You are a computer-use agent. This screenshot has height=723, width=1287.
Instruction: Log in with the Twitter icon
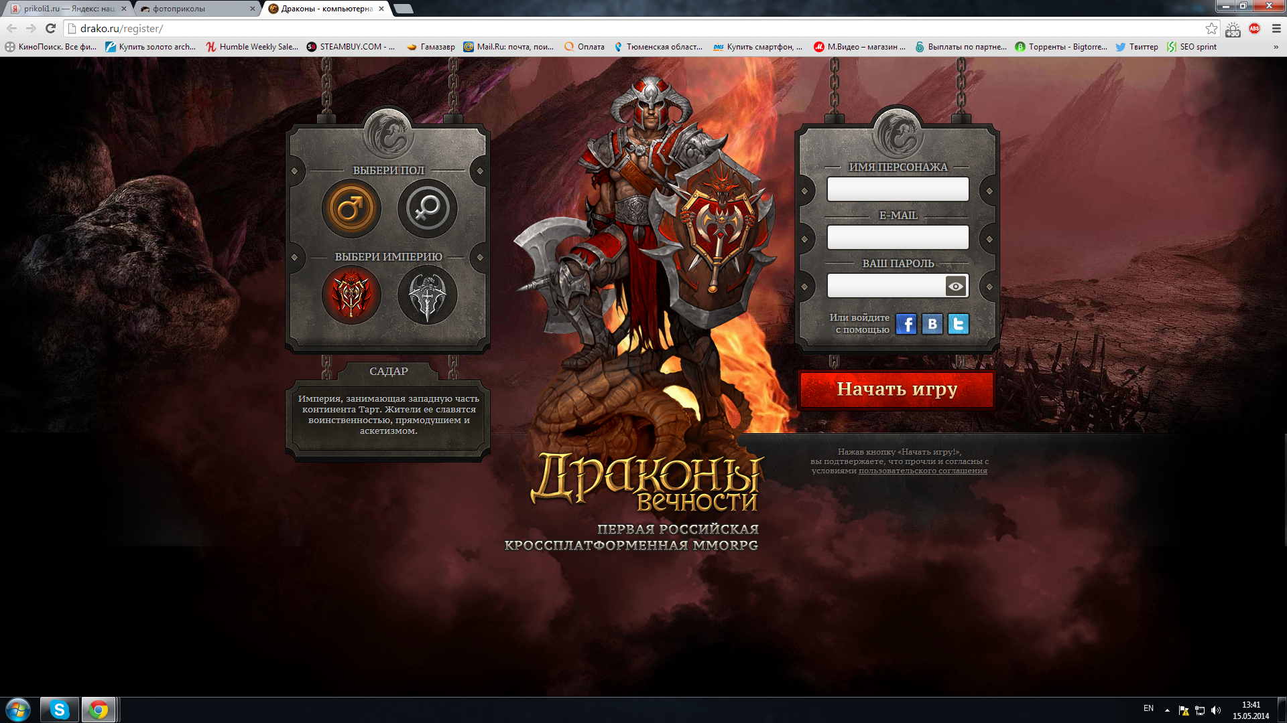click(x=959, y=324)
